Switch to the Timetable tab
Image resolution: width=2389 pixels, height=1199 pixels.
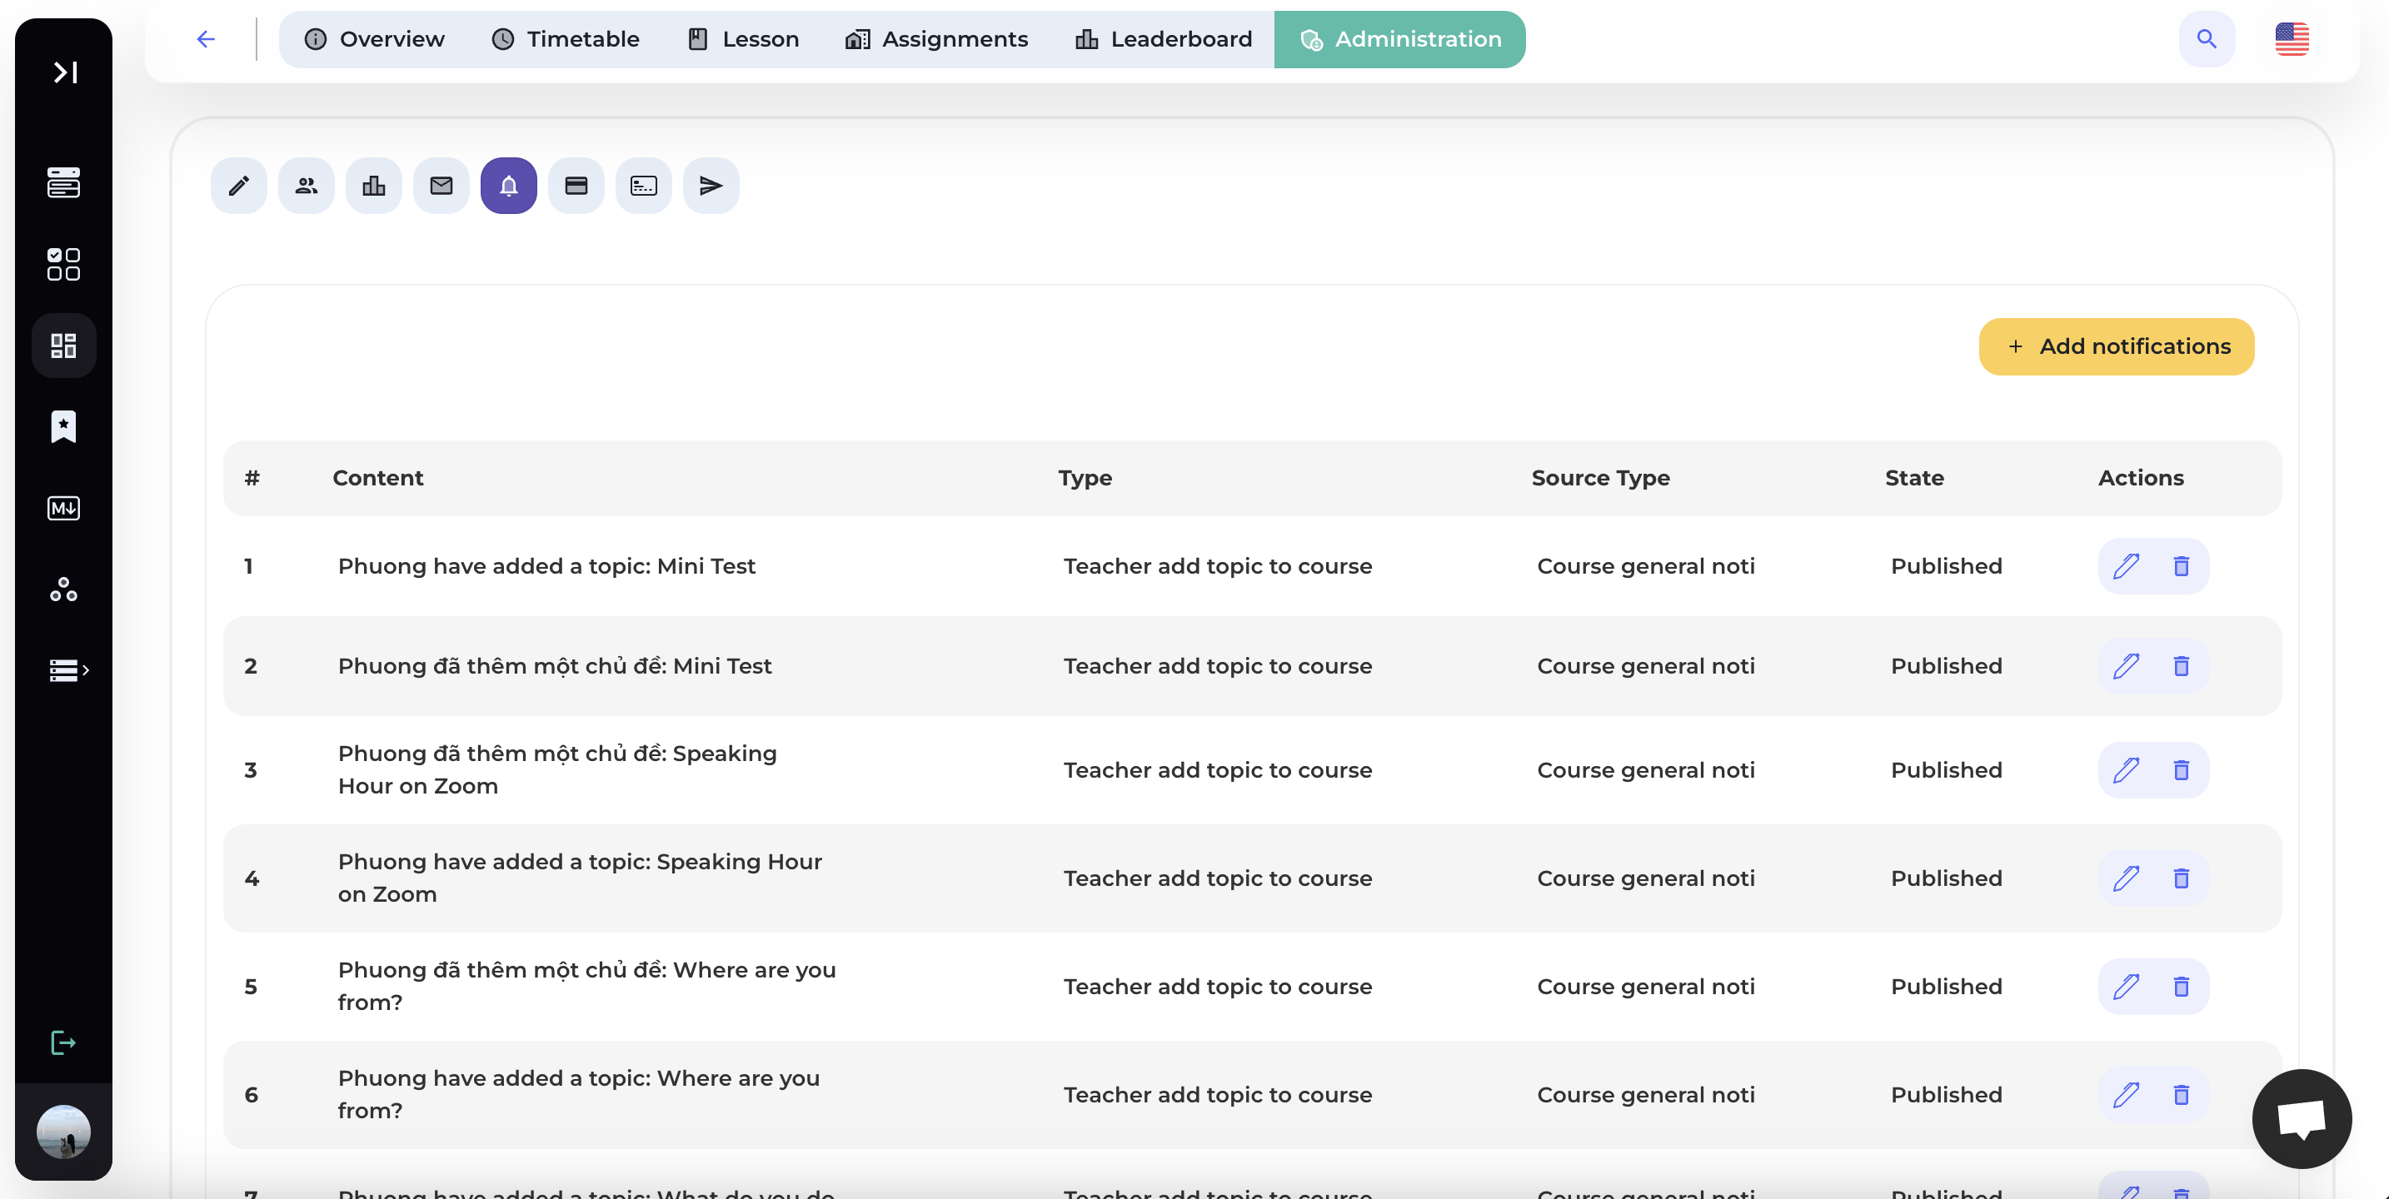click(x=565, y=39)
